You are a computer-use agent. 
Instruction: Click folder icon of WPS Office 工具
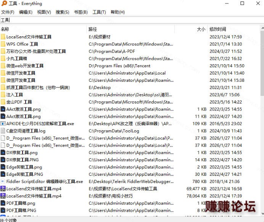[x=3, y=44]
